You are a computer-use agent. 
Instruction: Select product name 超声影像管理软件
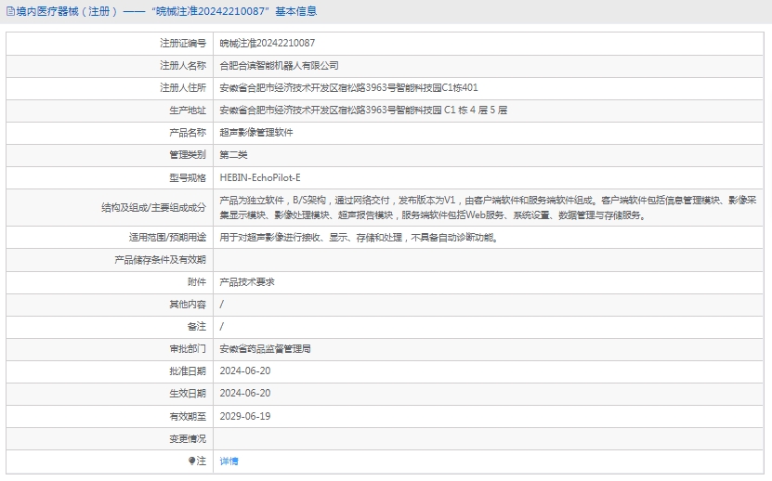point(255,133)
